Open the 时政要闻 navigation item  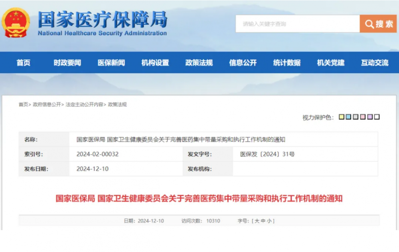pyautogui.click(x=67, y=63)
